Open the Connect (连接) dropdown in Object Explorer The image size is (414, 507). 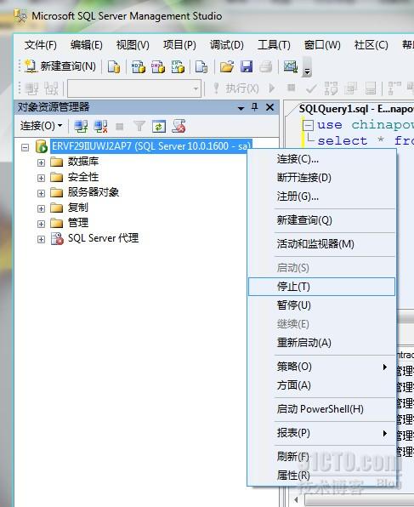[41, 126]
